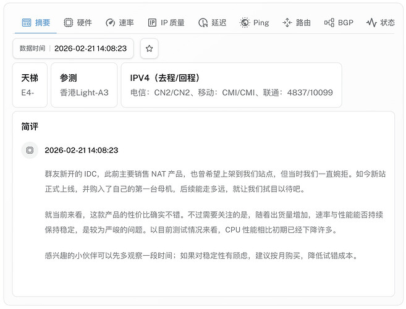Click the 简评 section heading
Screen dimensions: 406x309
coord(30,127)
